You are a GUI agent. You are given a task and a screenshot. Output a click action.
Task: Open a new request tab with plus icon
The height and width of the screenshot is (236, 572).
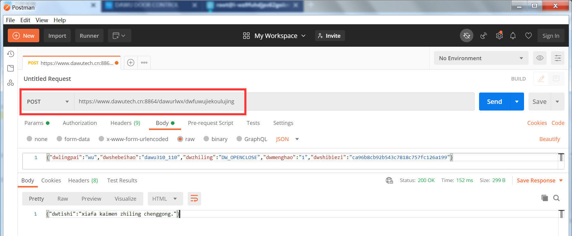point(131,63)
